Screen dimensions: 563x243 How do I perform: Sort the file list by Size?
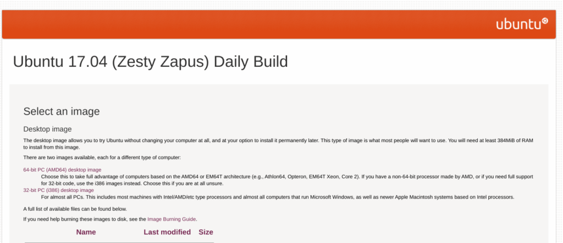[x=206, y=232]
